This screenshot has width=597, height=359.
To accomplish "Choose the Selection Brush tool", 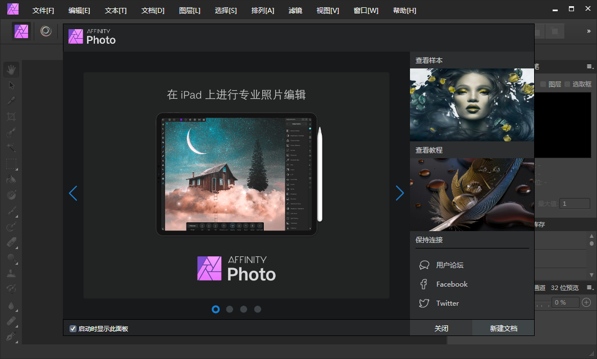I will point(11,132).
